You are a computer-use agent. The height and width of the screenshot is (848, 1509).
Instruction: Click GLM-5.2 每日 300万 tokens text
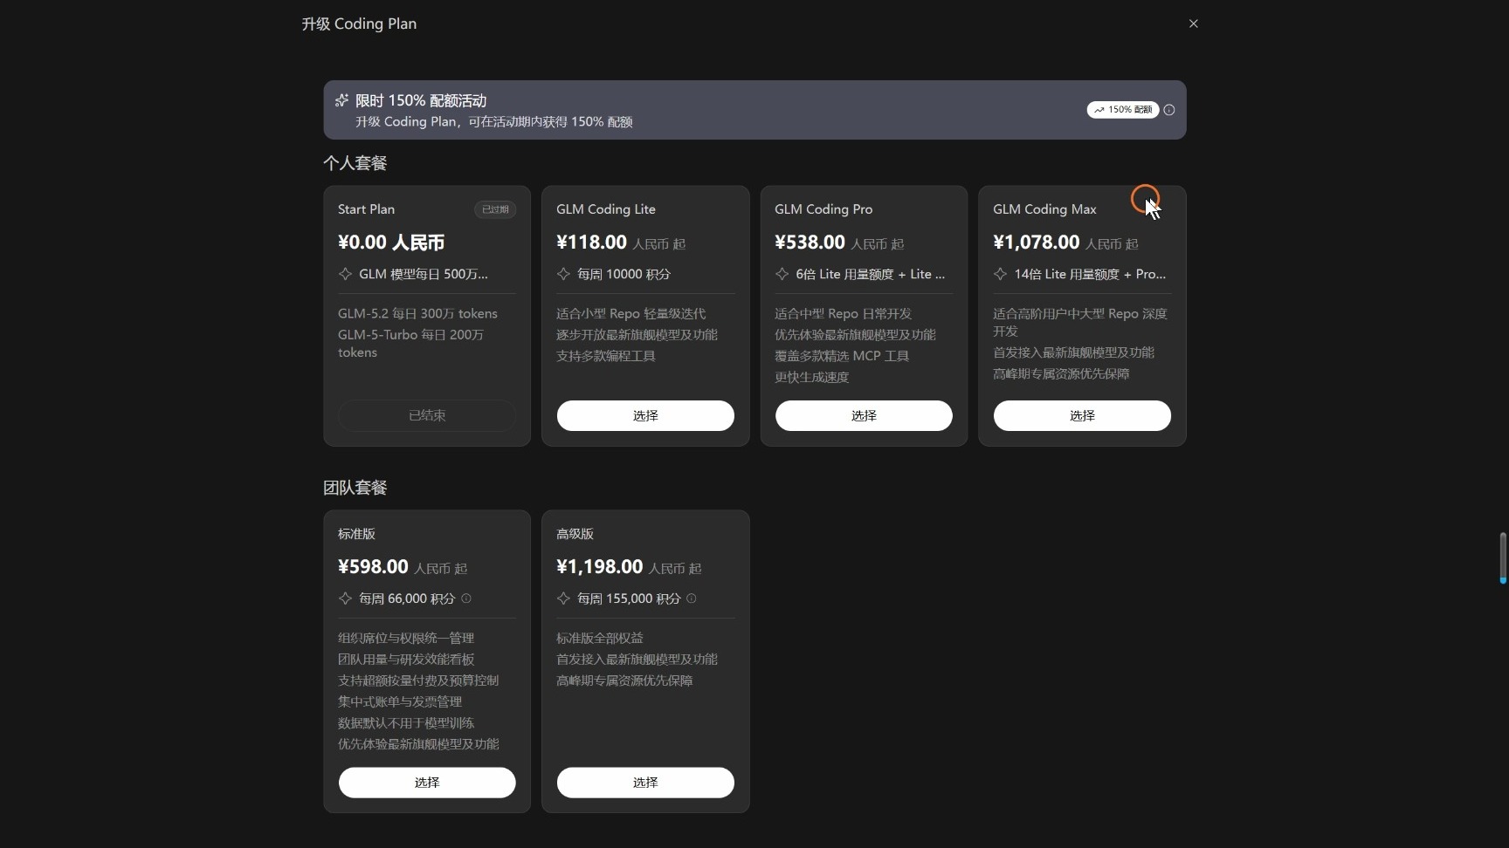[x=417, y=314]
